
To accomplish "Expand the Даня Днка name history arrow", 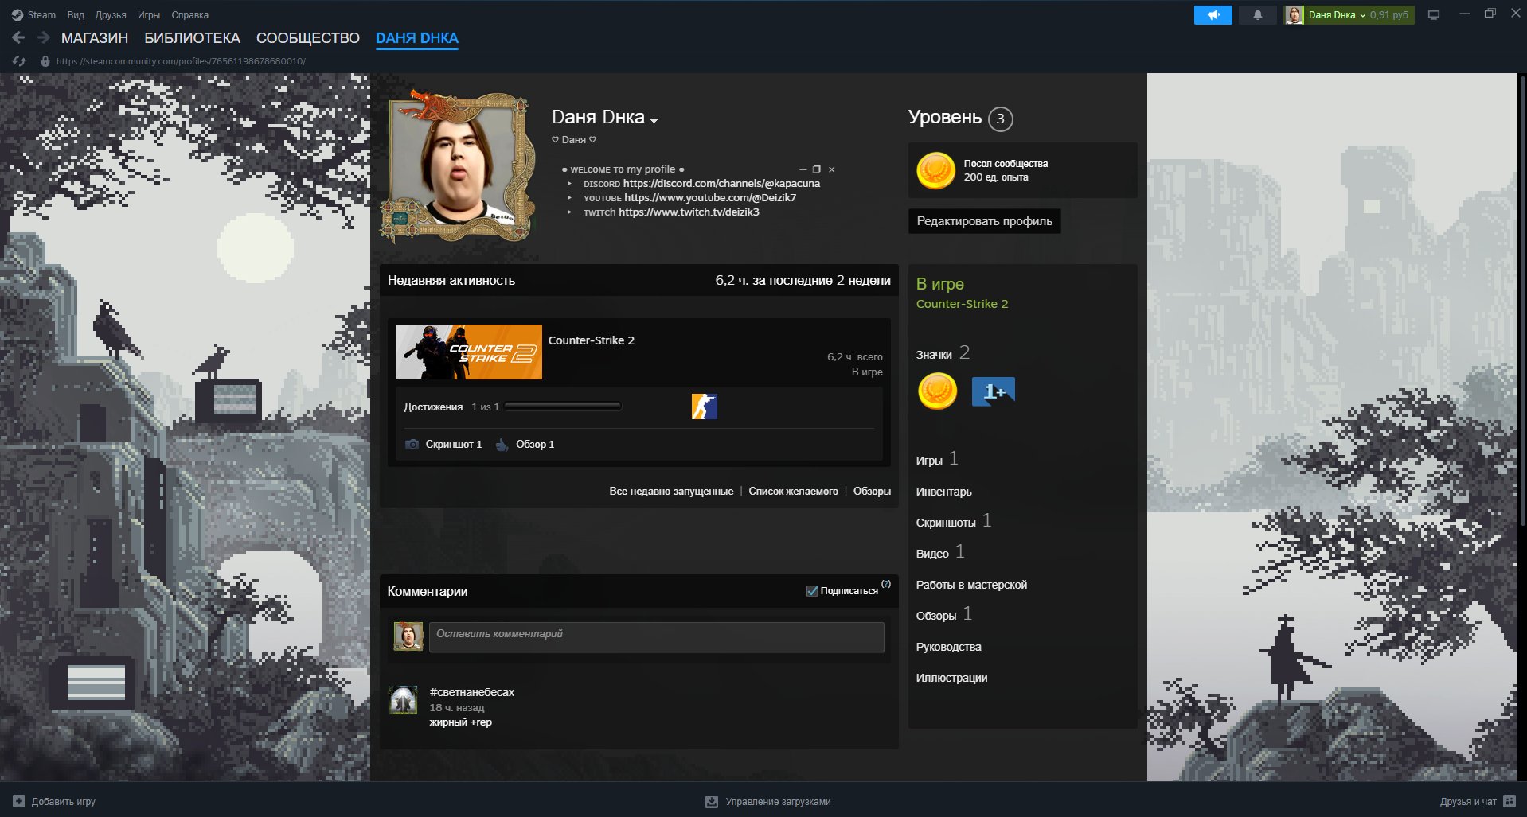I will coord(654,121).
